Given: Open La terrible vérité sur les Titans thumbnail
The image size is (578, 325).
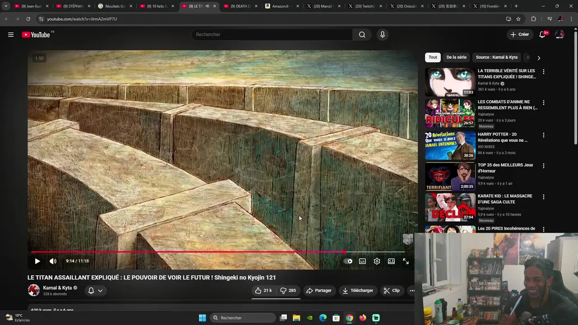Looking at the screenshot, I should coord(450,82).
